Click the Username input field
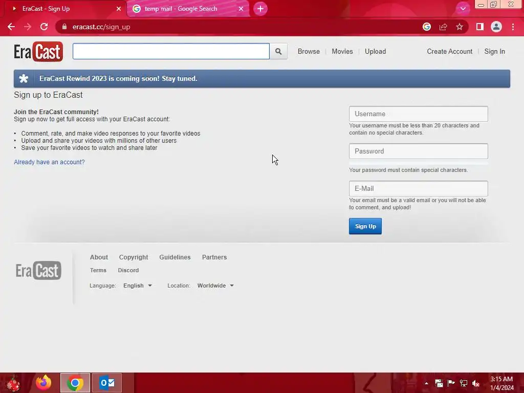The height and width of the screenshot is (393, 524). 419,114
